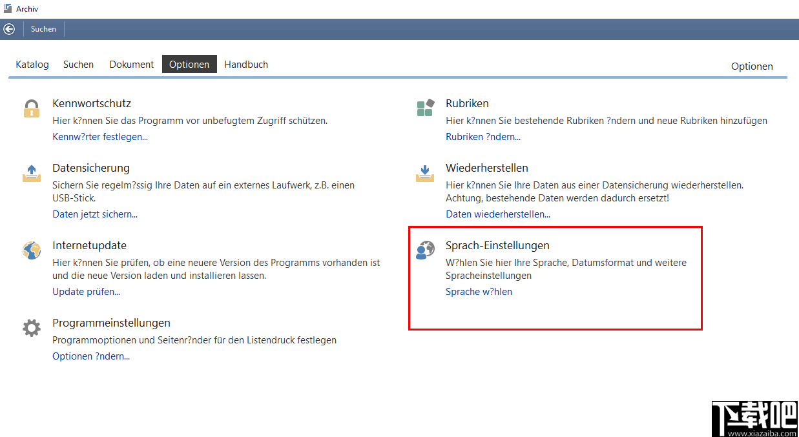Open the Dokument tab
Viewport: 799px width, 437px height.
(x=132, y=65)
